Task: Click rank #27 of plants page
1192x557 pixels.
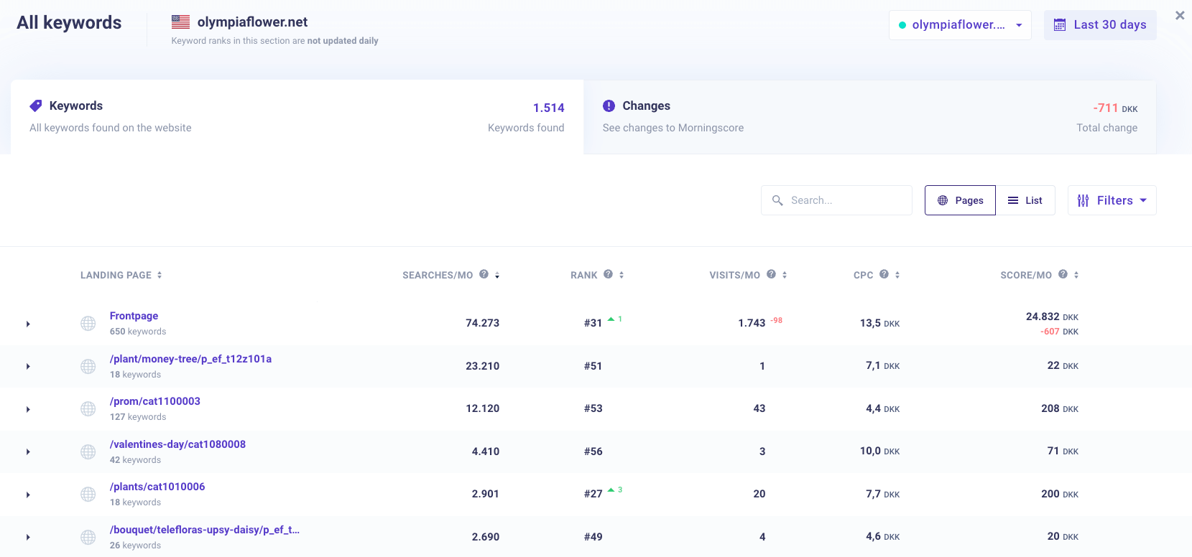Action: pos(593,494)
